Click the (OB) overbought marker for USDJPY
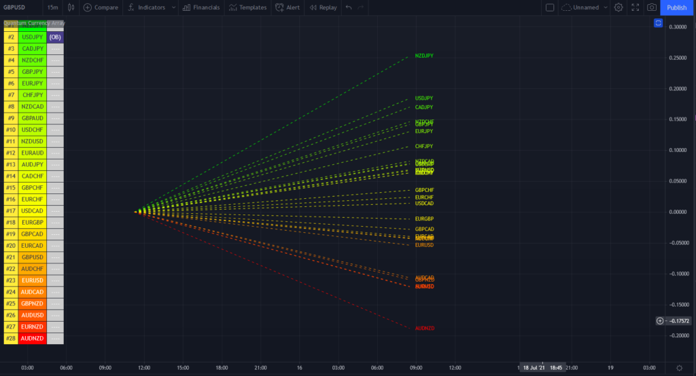This screenshot has height=376, width=696. point(55,37)
